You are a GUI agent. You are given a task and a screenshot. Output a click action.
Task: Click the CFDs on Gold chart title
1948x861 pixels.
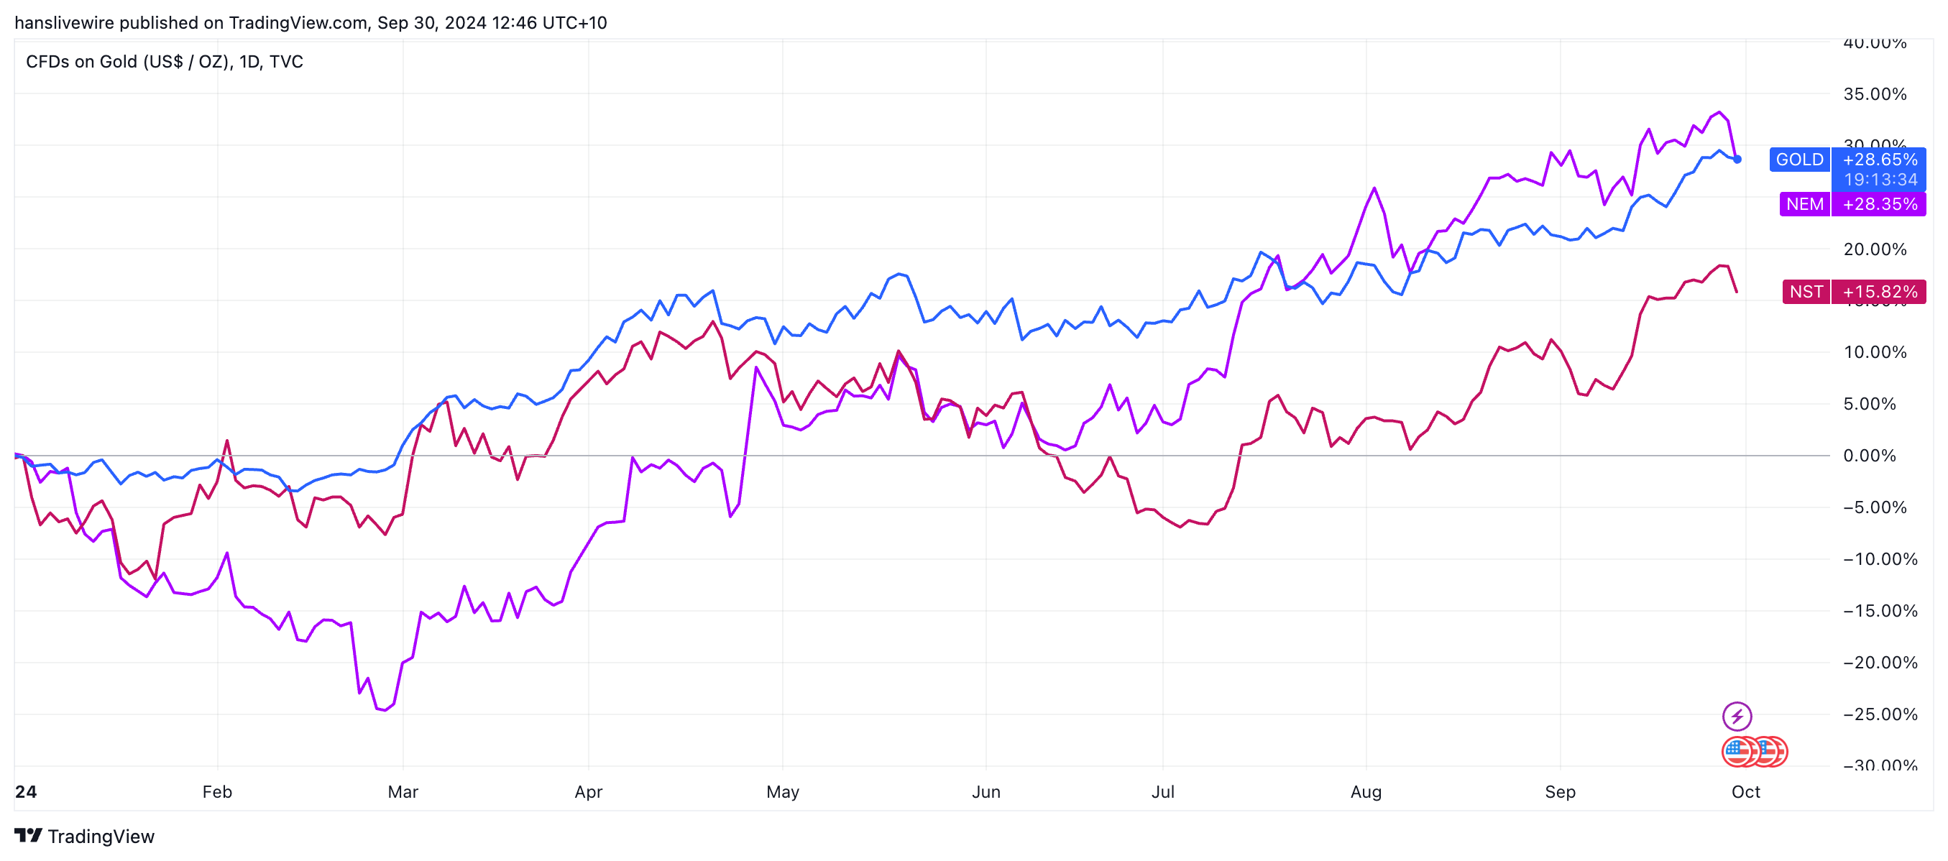pyautogui.click(x=164, y=62)
